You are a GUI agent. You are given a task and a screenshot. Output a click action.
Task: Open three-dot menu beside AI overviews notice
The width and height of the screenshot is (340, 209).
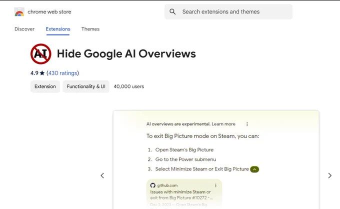[247, 124]
